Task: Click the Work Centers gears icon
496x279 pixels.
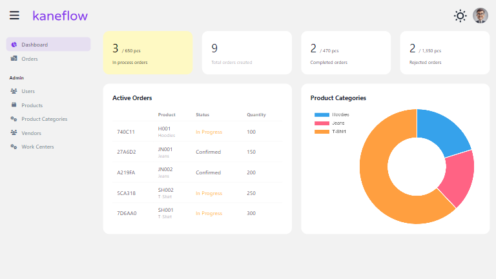Action: (14, 147)
